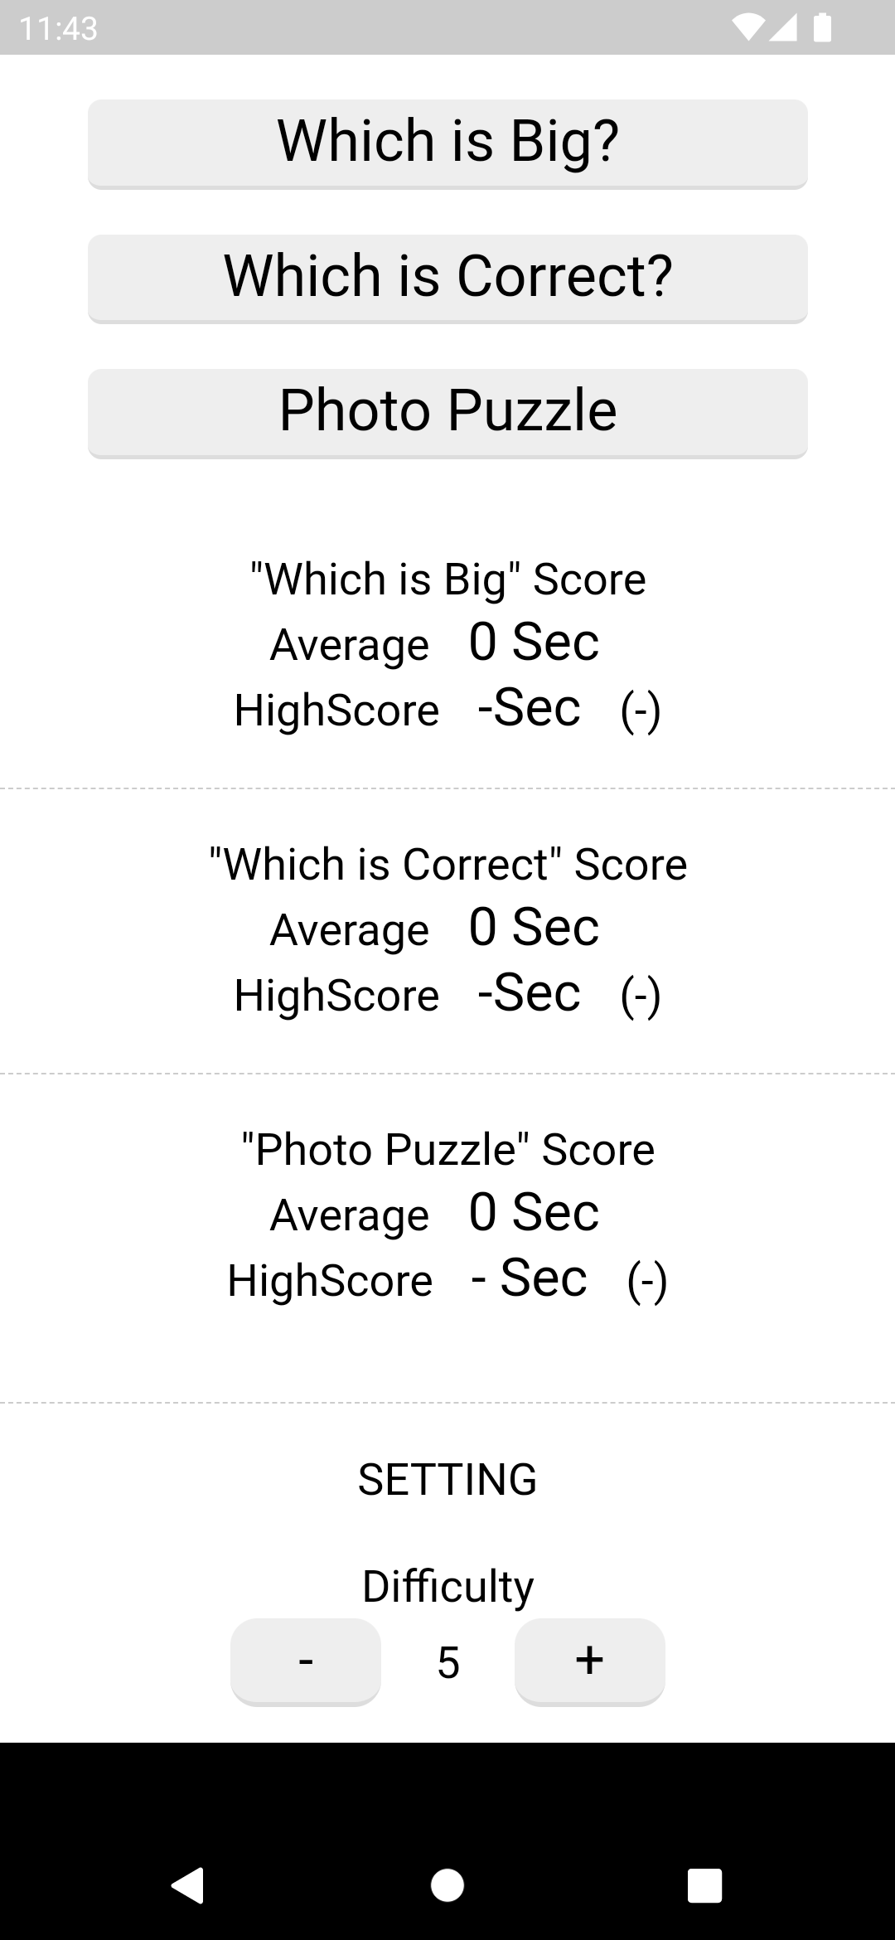Start the "Which is Big?" game
The image size is (895, 1940).
(x=447, y=144)
